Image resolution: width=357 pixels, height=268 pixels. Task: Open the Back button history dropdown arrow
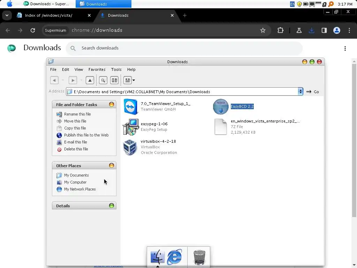pos(63,80)
